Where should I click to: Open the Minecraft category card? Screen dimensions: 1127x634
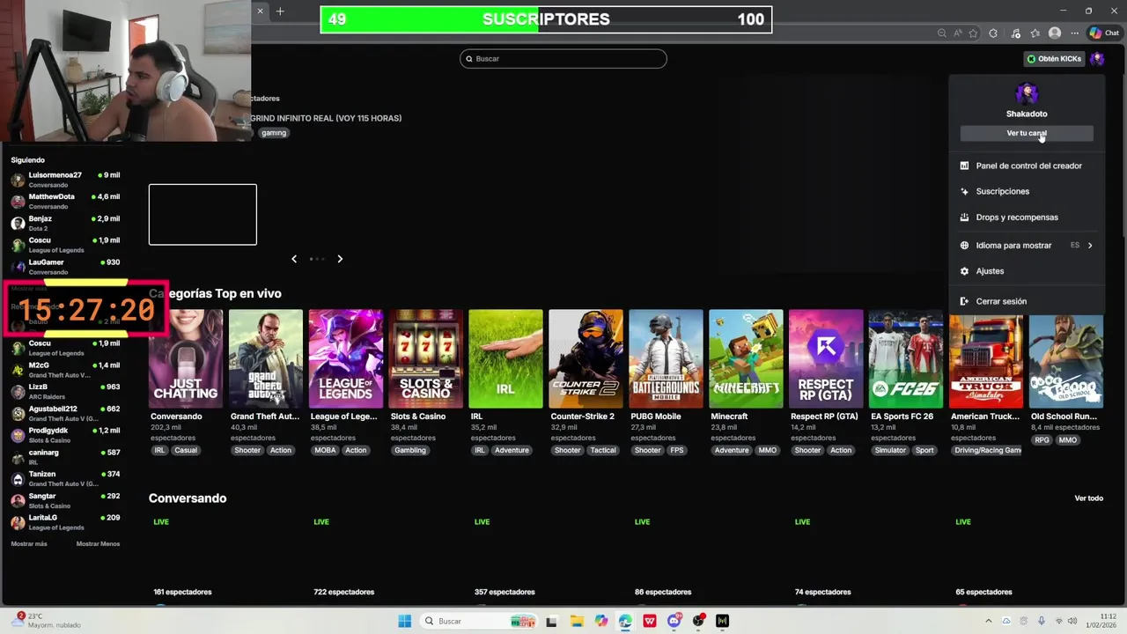coord(746,358)
